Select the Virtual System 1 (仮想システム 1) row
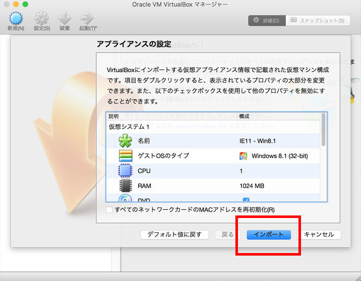Screen dimensions: 361x281 pyautogui.click(x=129, y=127)
